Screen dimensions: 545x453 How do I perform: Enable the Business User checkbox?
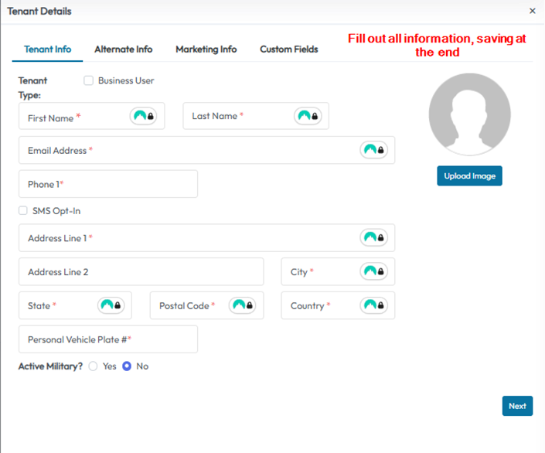coord(89,80)
